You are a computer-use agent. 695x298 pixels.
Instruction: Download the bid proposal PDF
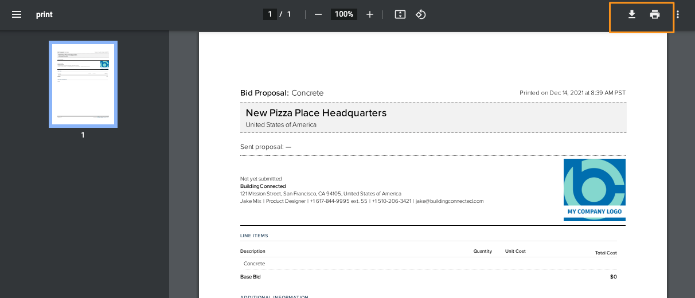631,14
